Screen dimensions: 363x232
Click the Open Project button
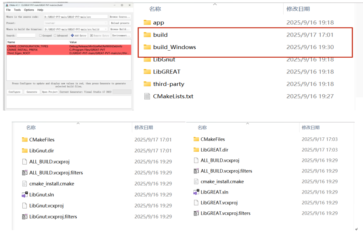tap(49, 92)
